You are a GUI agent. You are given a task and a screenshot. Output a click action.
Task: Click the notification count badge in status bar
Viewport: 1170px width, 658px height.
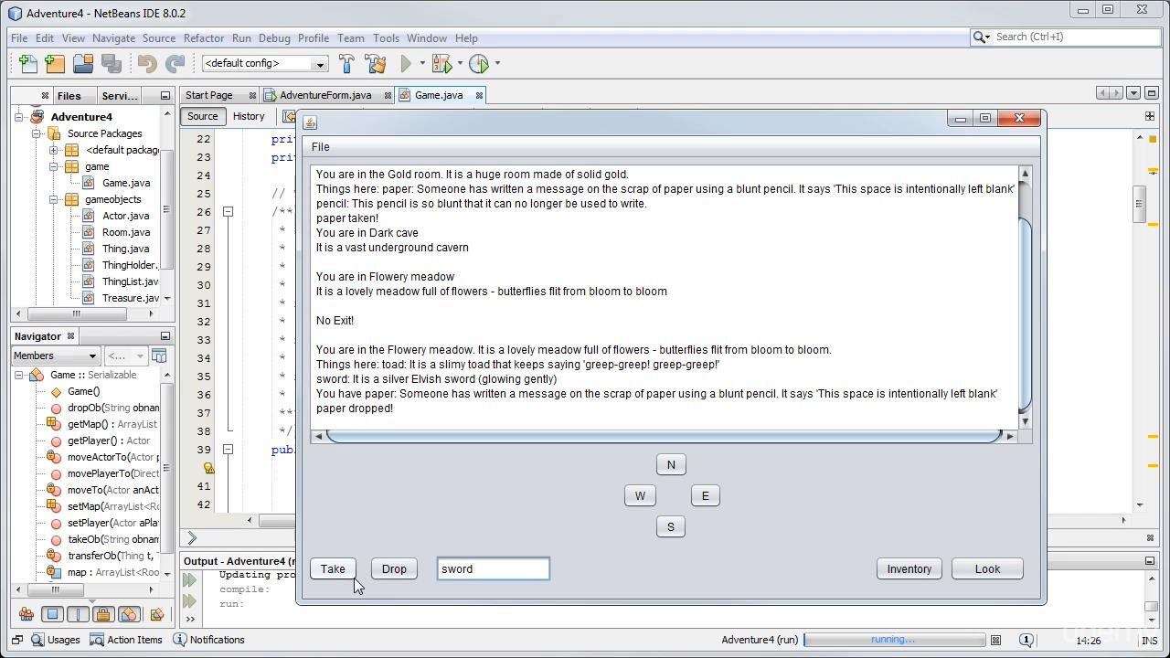tap(1026, 640)
